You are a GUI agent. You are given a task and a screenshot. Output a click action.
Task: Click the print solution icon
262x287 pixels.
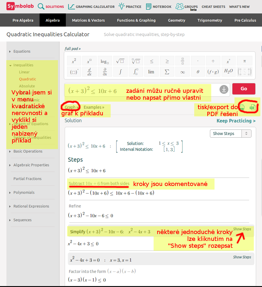coord(242,107)
